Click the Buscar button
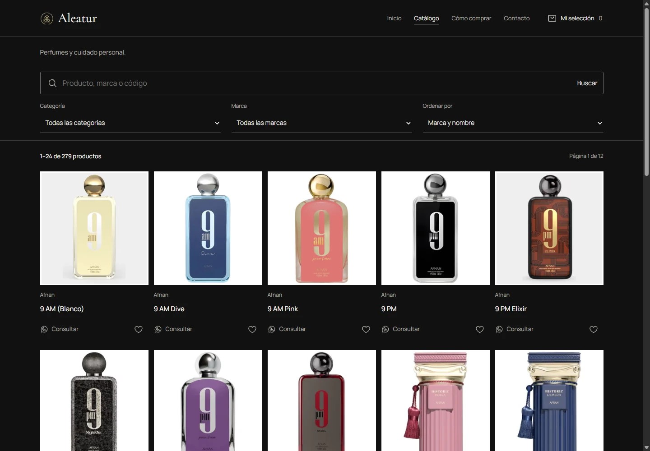This screenshot has height=451, width=650. click(x=587, y=83)
